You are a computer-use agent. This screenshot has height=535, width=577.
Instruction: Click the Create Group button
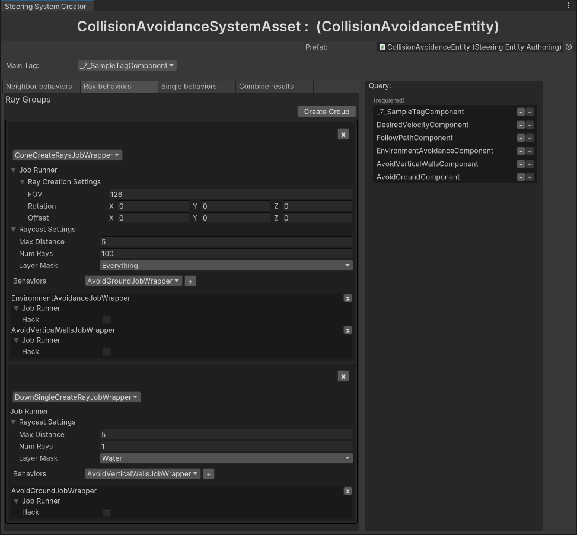tap(326, 112)
